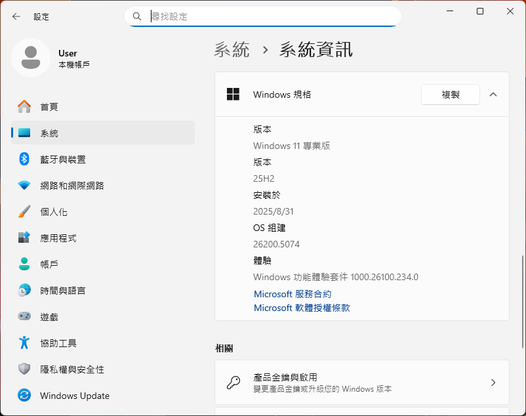Click the User 本機帳戶 name
526x416 pixels.
coord(74,58)
